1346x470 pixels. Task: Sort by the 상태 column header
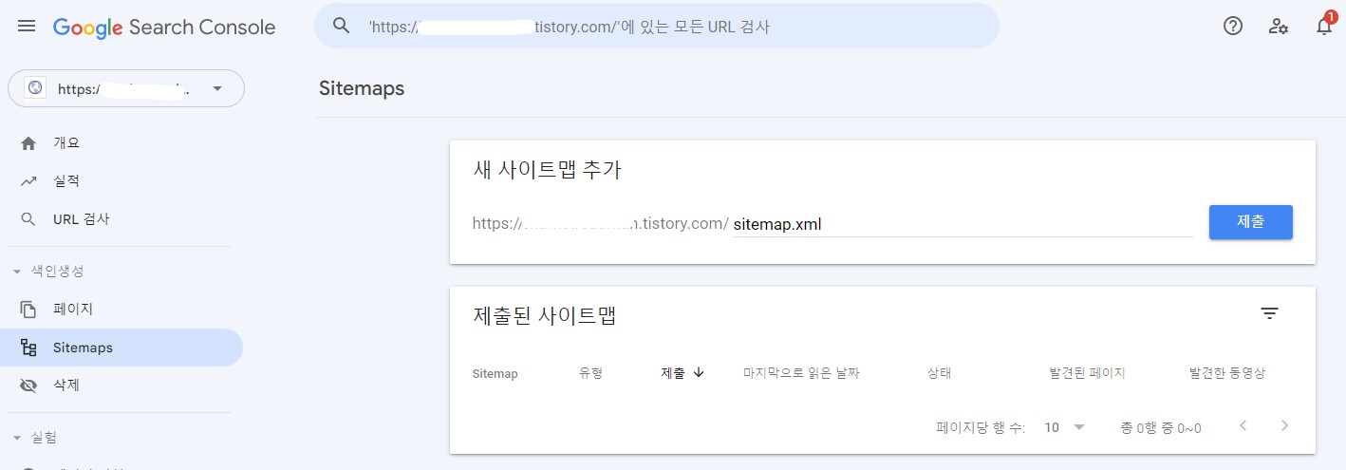pyautogui.click(x=939, y=374)
